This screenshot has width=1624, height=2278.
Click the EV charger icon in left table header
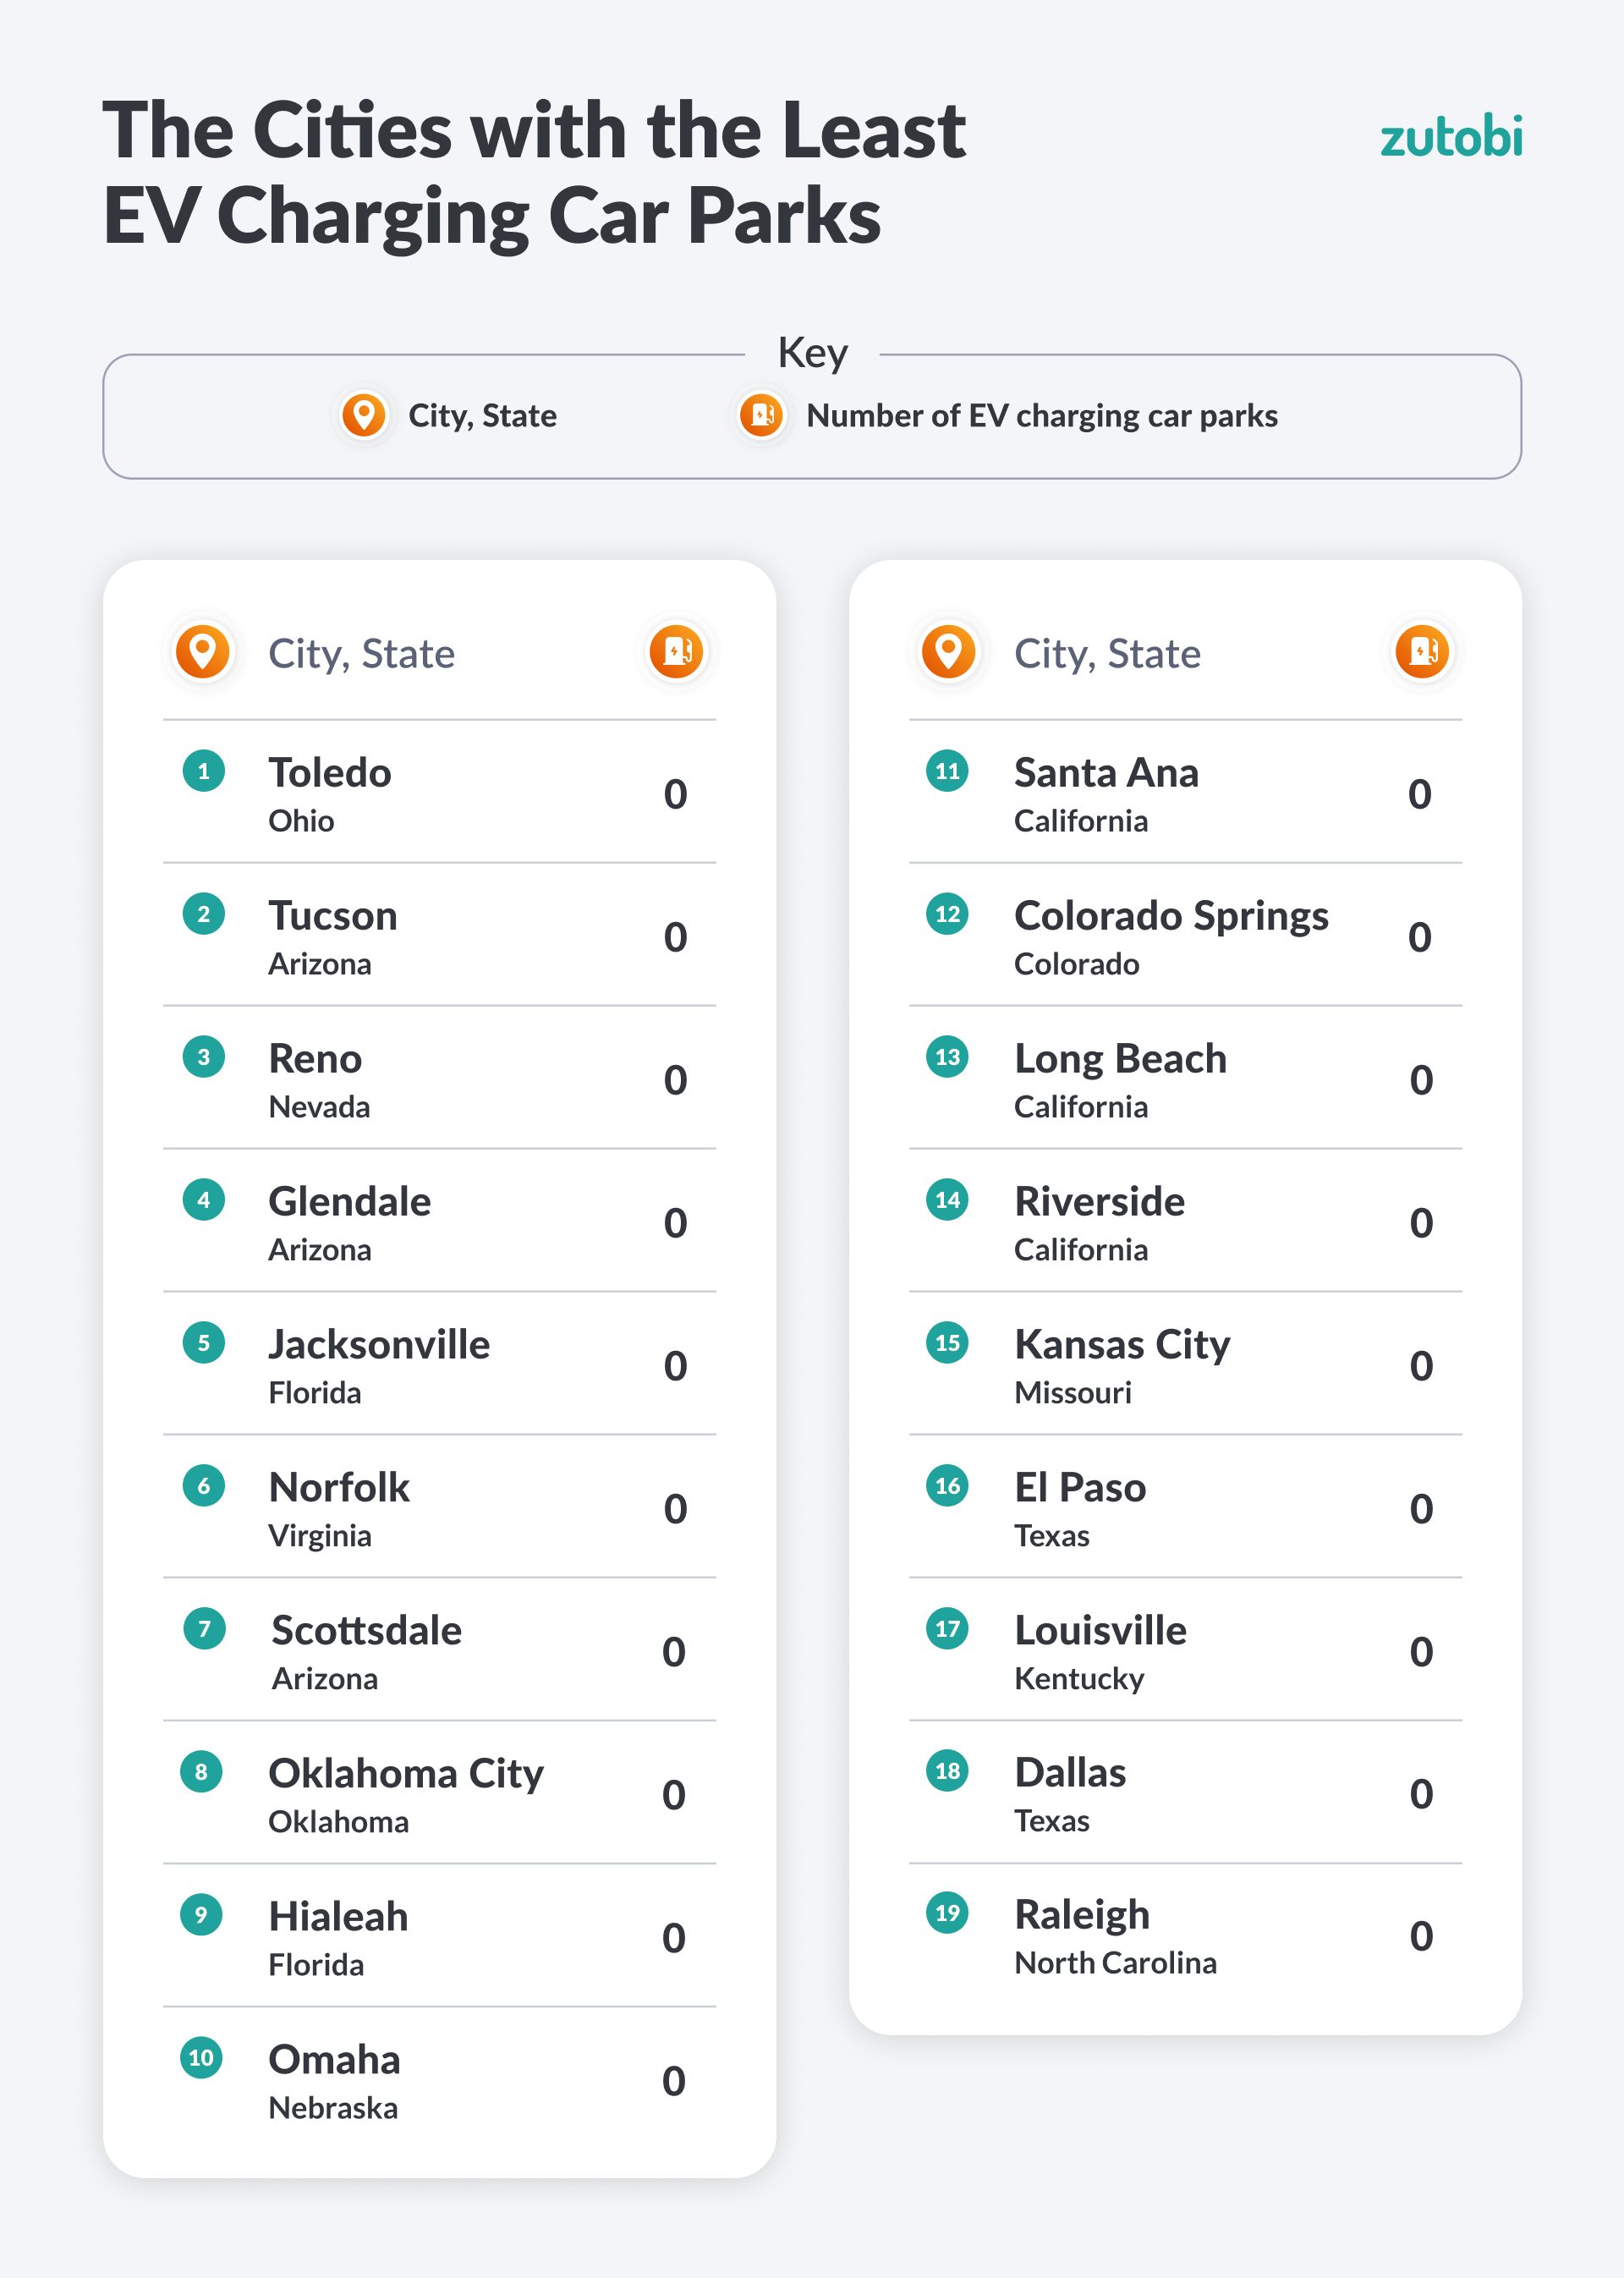pyautogui.click(x=676, y=651)
